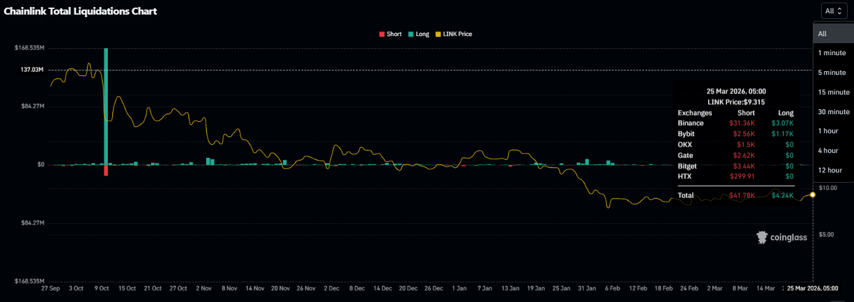Choose the 15 minute interval
Image resolution: width=854 pixels, height=302 pixels.
click(x=833, y=92)
